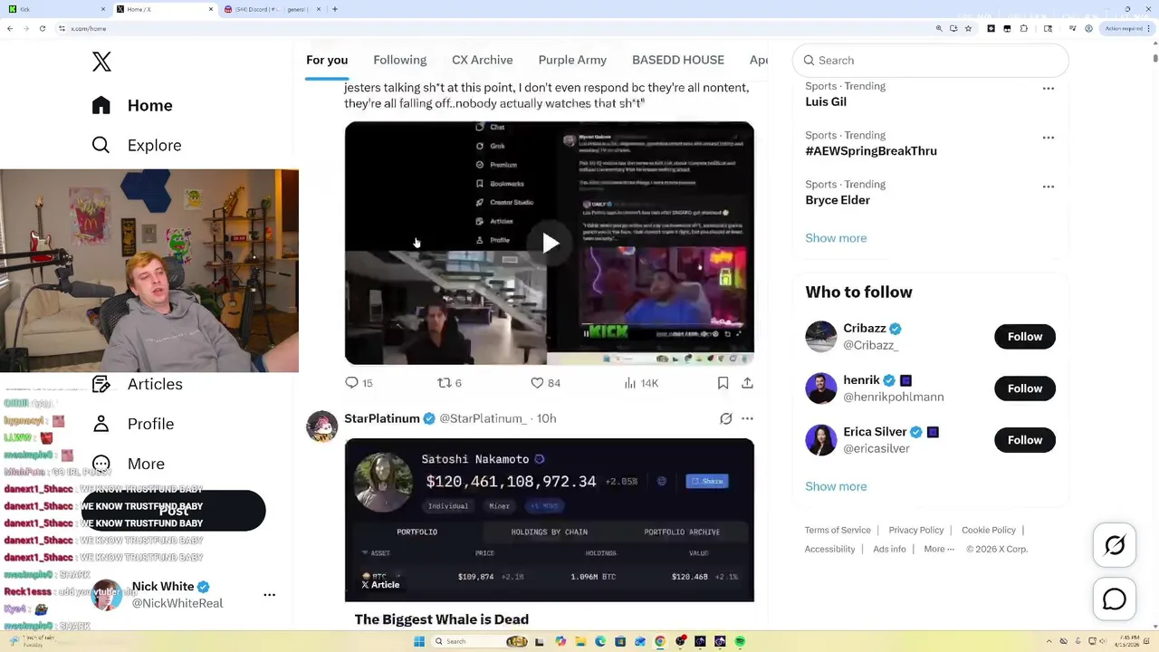Like the post with 84 likes
Image resolution: width=1159 pixels, height=652 pixels.
pyautogui.click(x=545, y=383)
